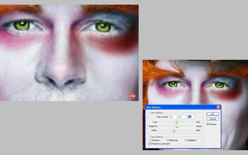Click the Cyan label
The height and width of the screenshot is (155, 248).
pos(155,122)
